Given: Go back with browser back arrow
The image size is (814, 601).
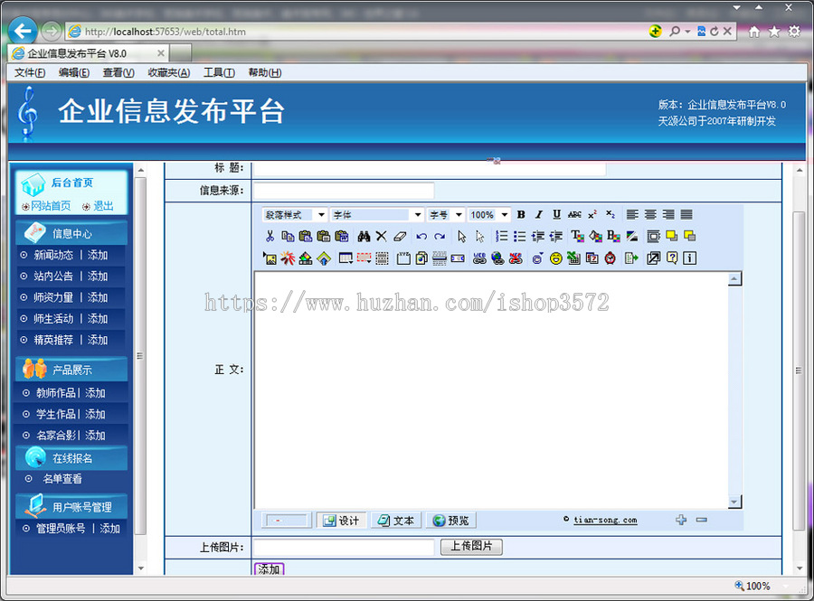Looking at the screenshot, I should 23,32.
